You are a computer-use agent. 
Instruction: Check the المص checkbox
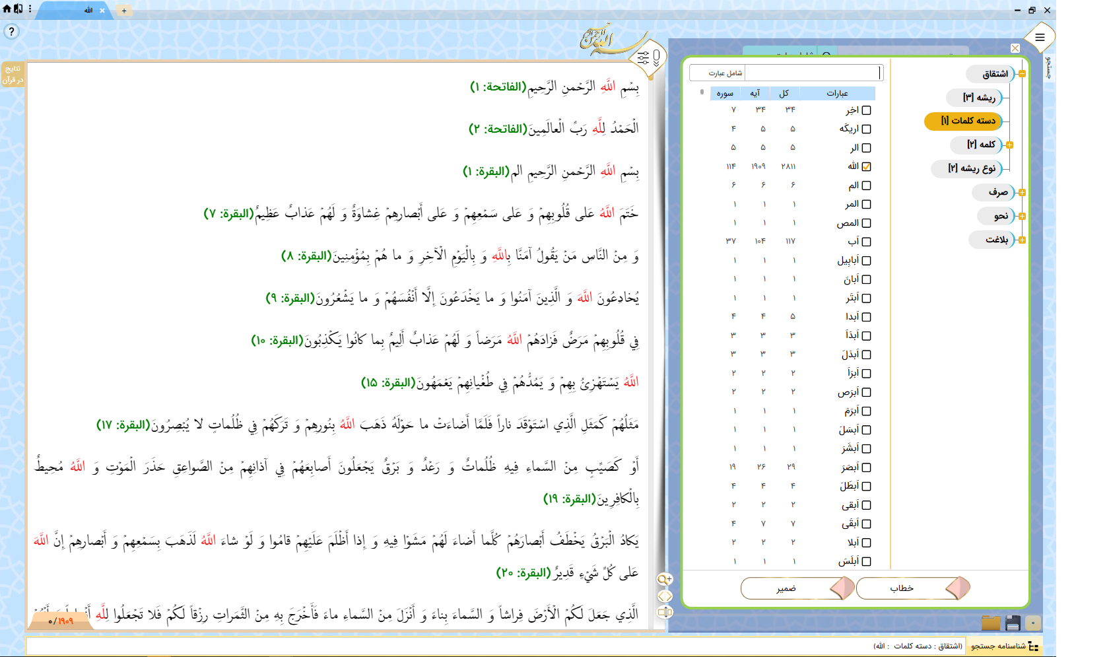pos(867,223)
